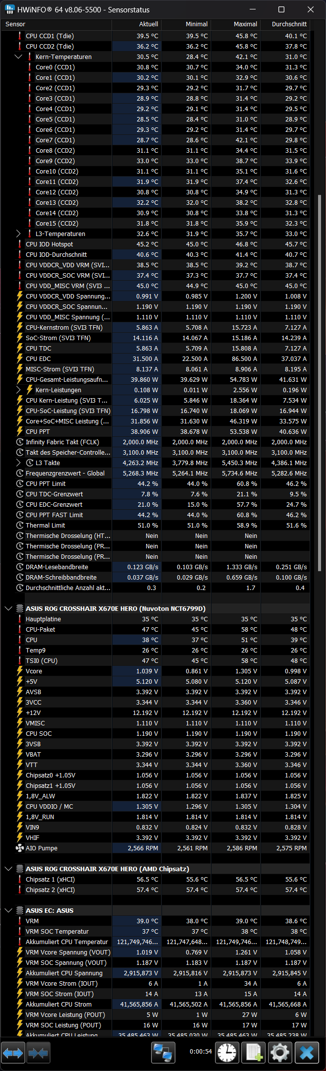This screenshot has height=1071, width=326.
Task: Close sensor window with the blue X button
Action: coord(307,1053)
